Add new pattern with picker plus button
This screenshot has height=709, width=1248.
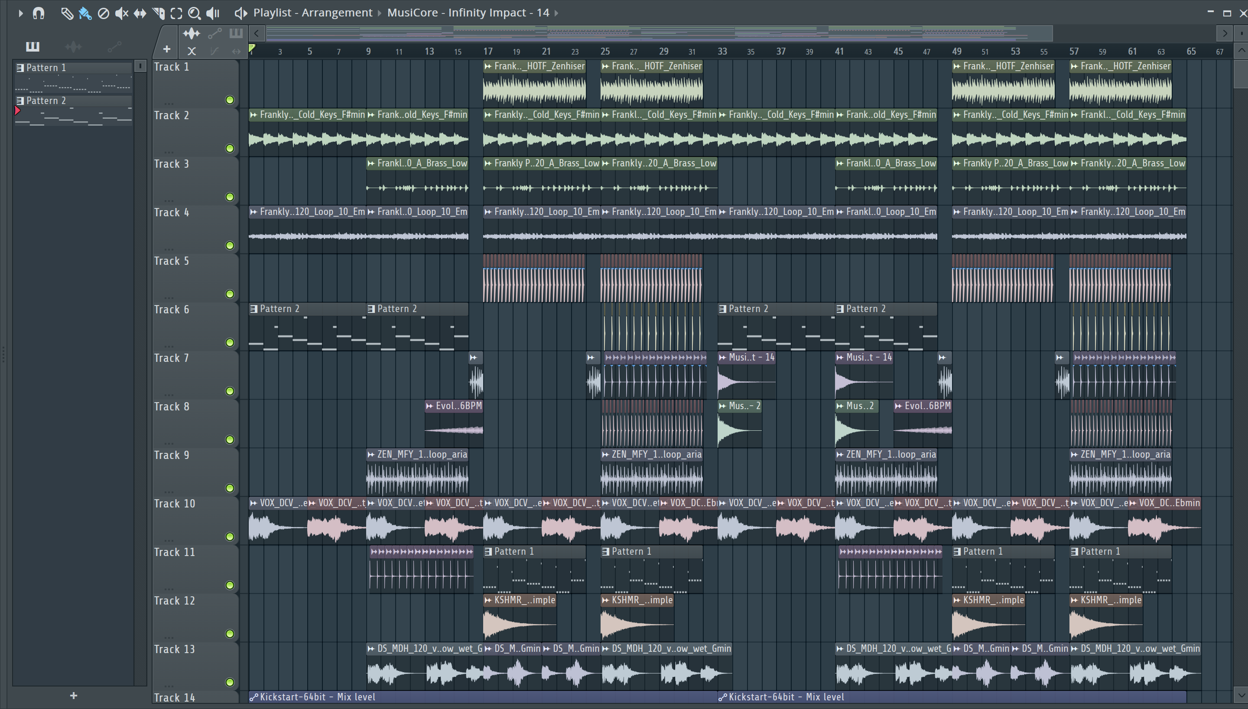(74, 696)
